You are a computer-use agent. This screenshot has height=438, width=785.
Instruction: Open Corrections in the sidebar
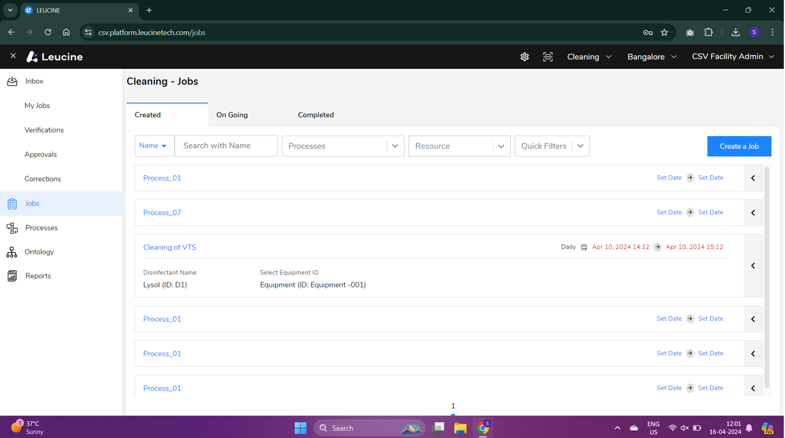43,179
